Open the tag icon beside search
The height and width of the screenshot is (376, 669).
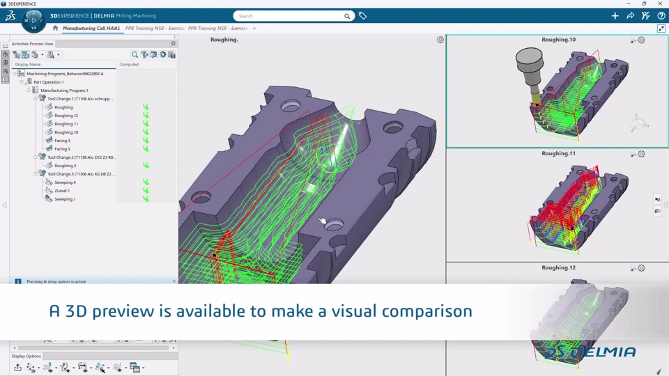(362, 16)
